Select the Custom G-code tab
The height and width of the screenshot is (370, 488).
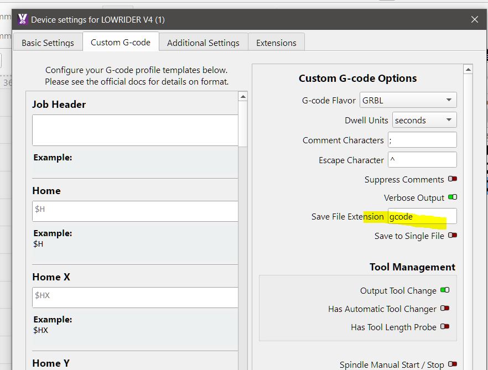click(121, 42)
